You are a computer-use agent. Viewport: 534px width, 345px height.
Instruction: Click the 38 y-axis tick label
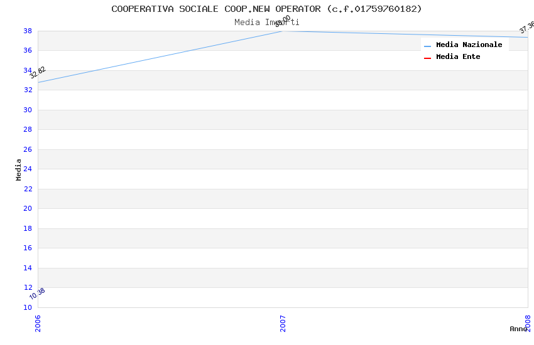28,31
